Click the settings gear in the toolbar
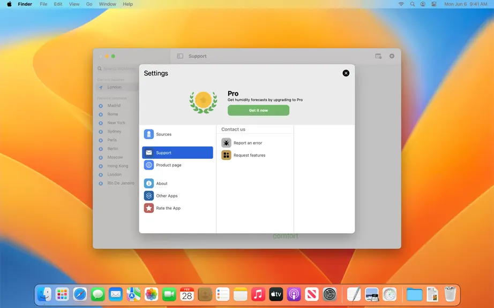The height and width of the screenshot is (308, 494). [392, 56]
